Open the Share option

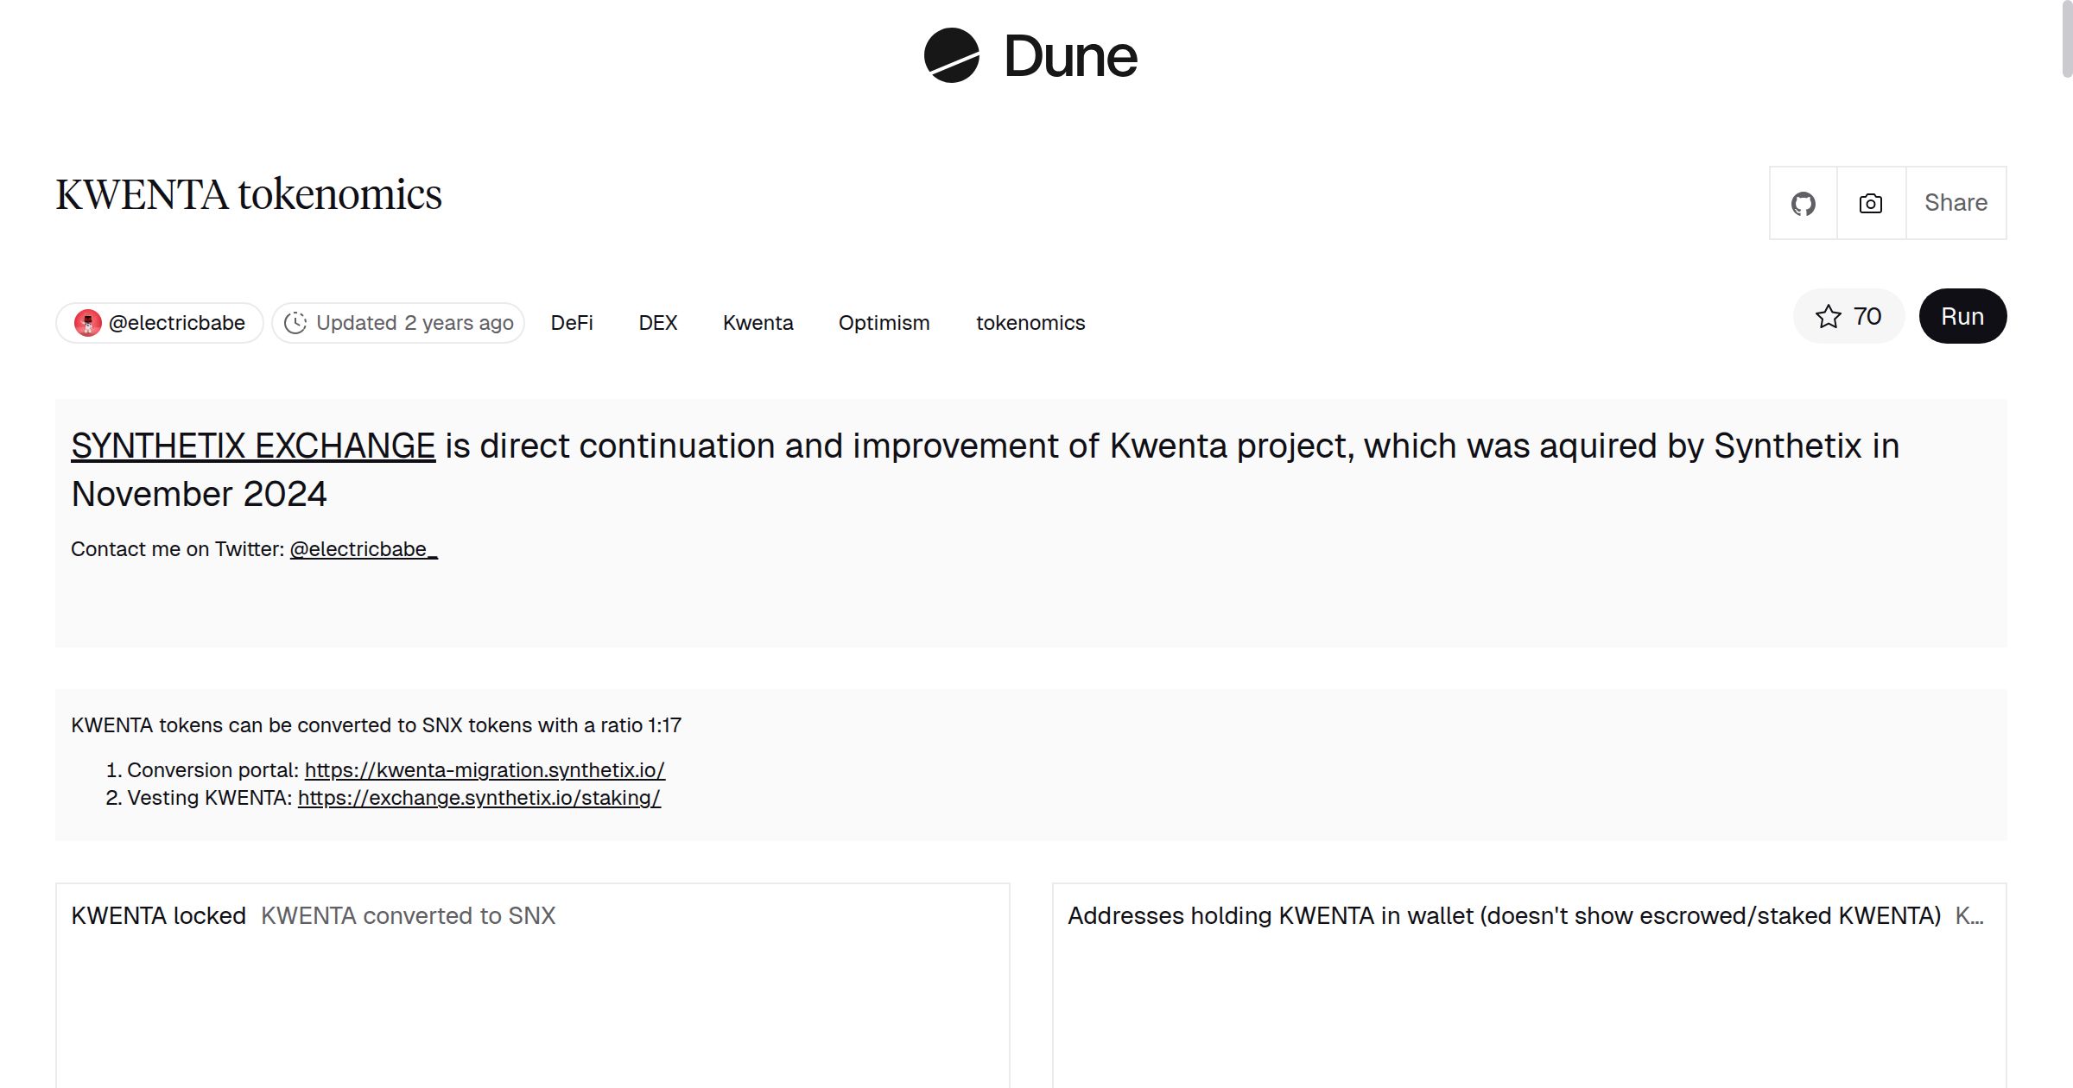[1955, 203]
